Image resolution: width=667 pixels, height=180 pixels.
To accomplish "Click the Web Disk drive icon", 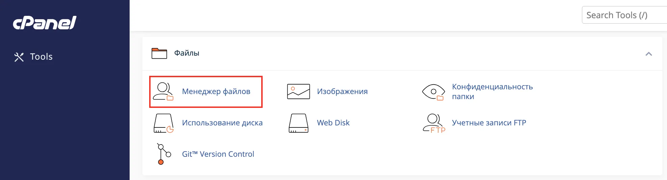I will tap(298, 123).
